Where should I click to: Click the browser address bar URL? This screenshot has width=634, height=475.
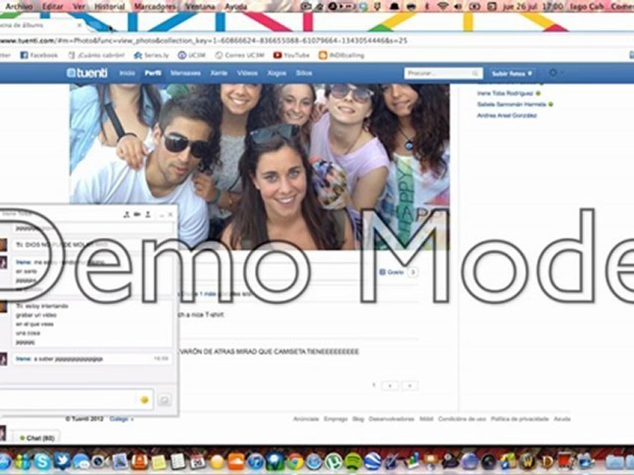tap(204, 41)
